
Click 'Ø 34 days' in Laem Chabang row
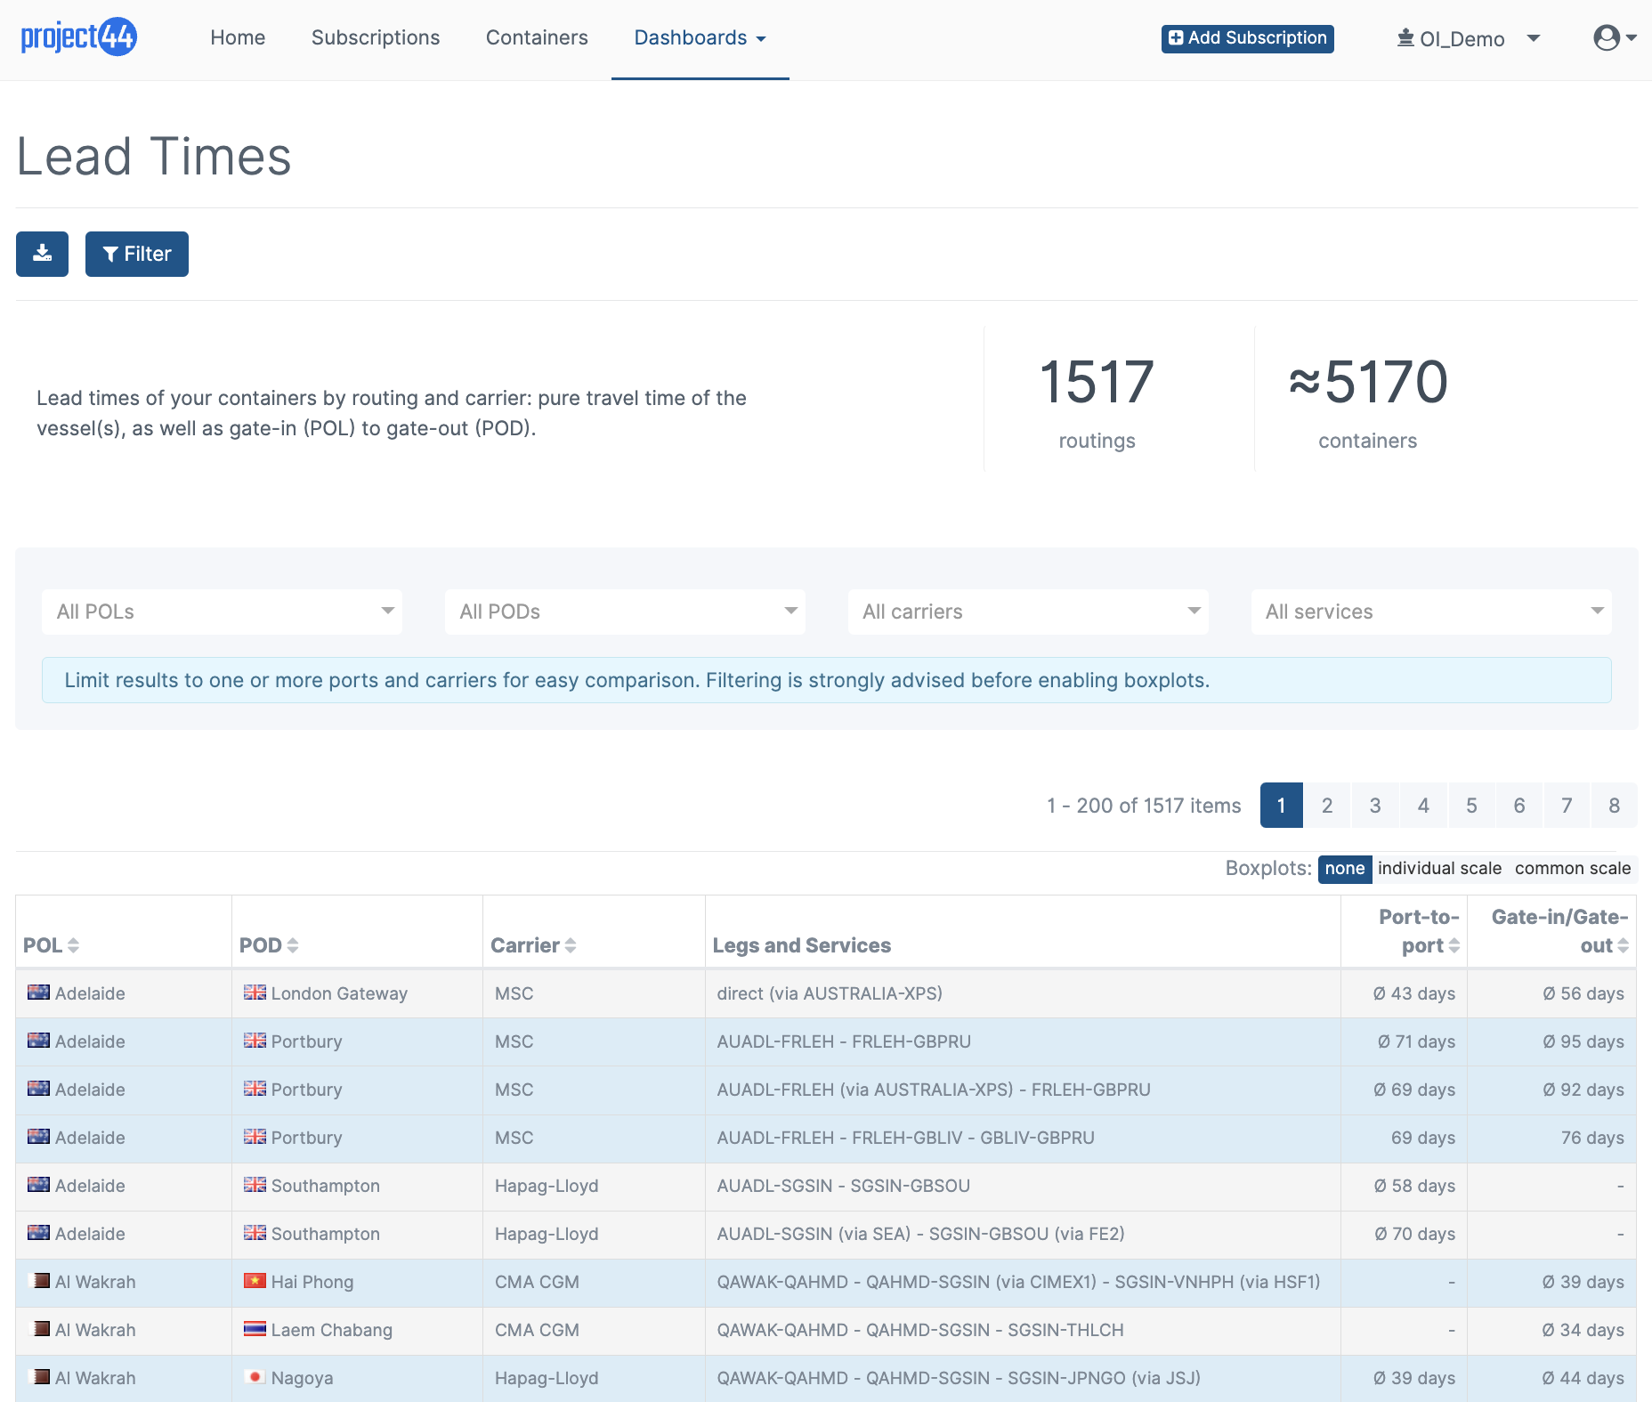[x=1583, y=1330]
